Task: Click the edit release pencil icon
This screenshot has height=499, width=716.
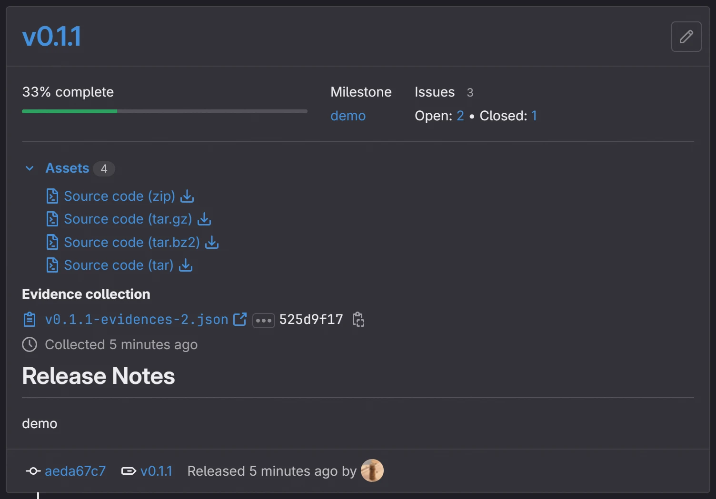Action: click(x=686, y=37)
